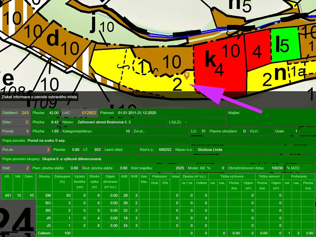Select the Por.sk. value field

click(48, 150)
